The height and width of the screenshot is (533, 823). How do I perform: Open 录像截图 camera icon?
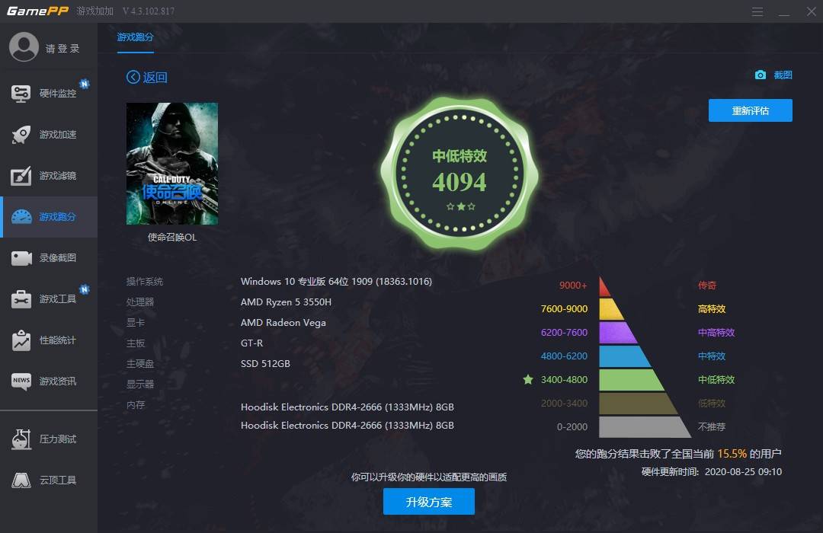coord(21,258)
